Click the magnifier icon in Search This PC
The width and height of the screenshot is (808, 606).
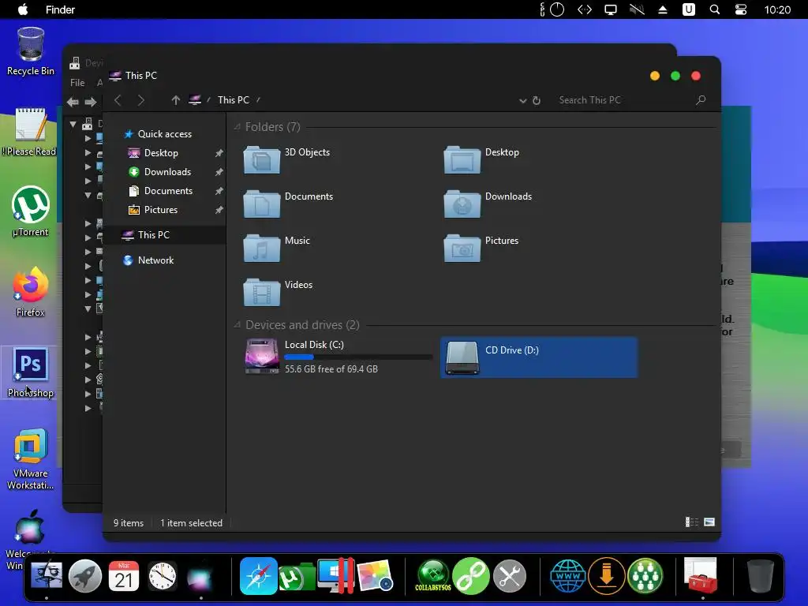tap(701, 100)
